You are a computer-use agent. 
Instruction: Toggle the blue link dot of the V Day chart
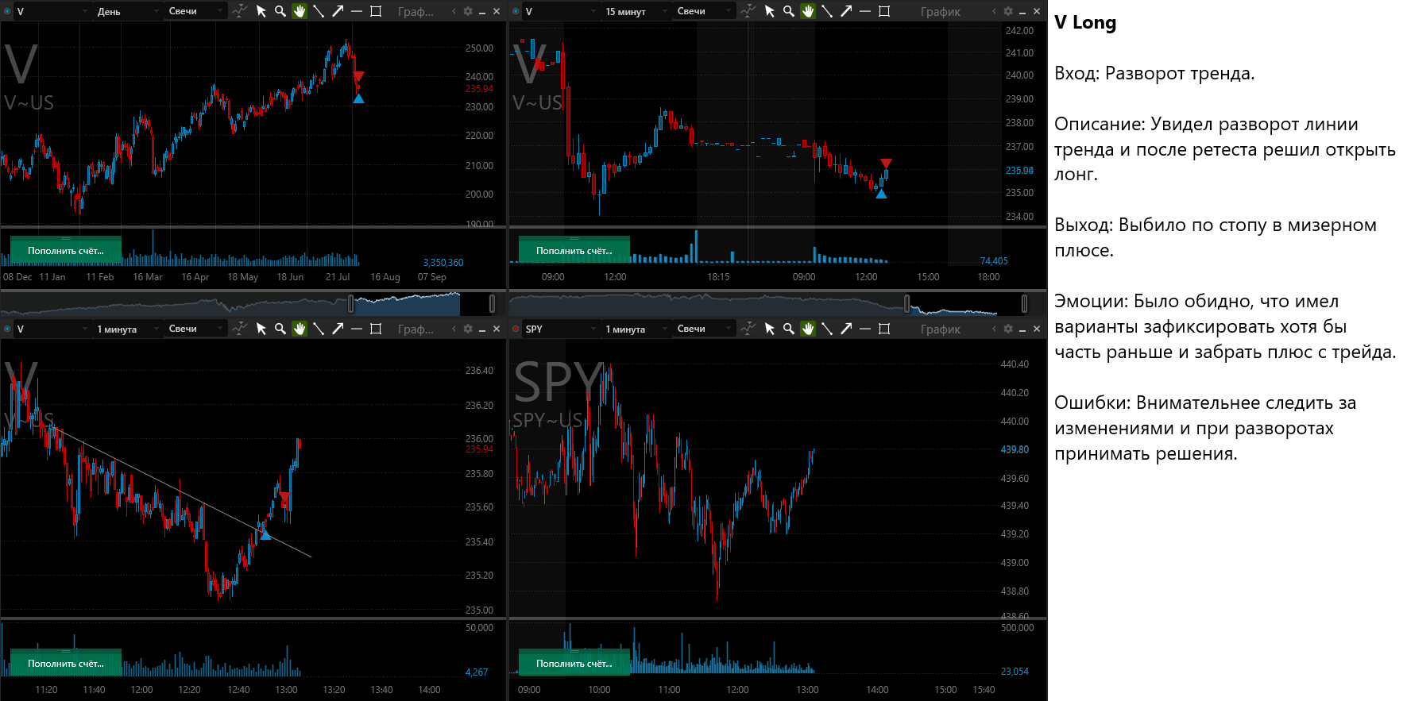[8, 11]
